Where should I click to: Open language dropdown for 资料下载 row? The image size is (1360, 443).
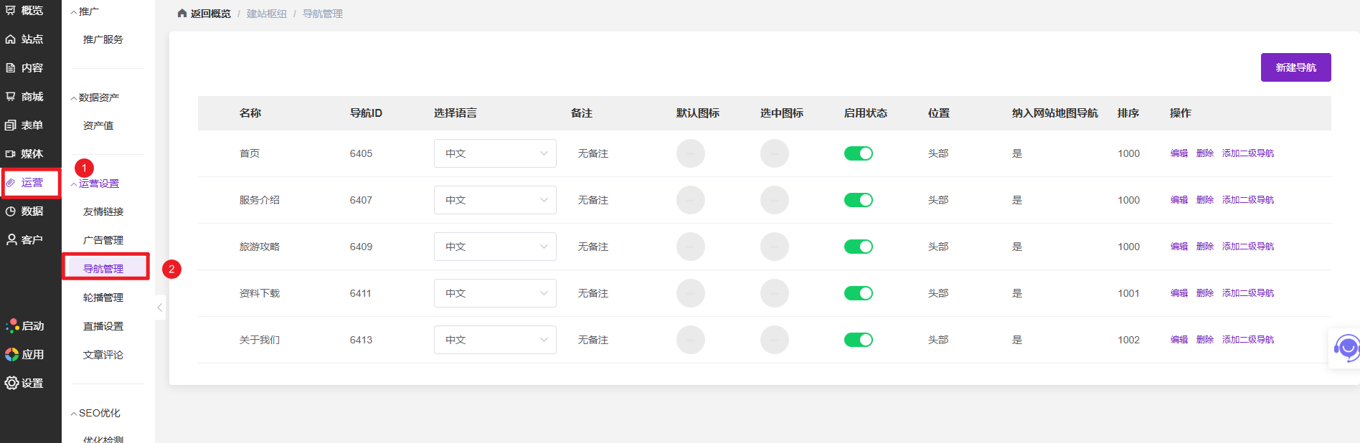pos(495,293)
